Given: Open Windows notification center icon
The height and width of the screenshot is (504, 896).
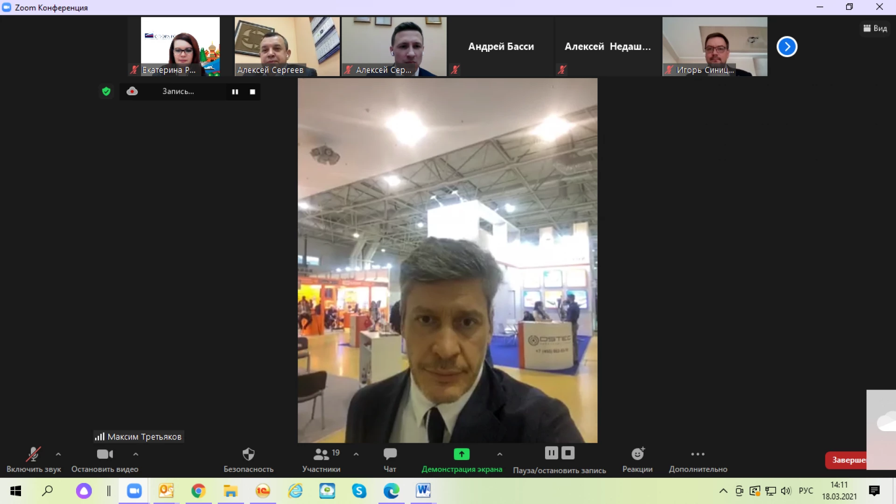Looking at the screenshot, I should 874,491.
